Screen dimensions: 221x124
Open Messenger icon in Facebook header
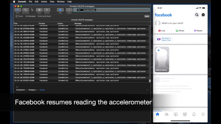203,15
